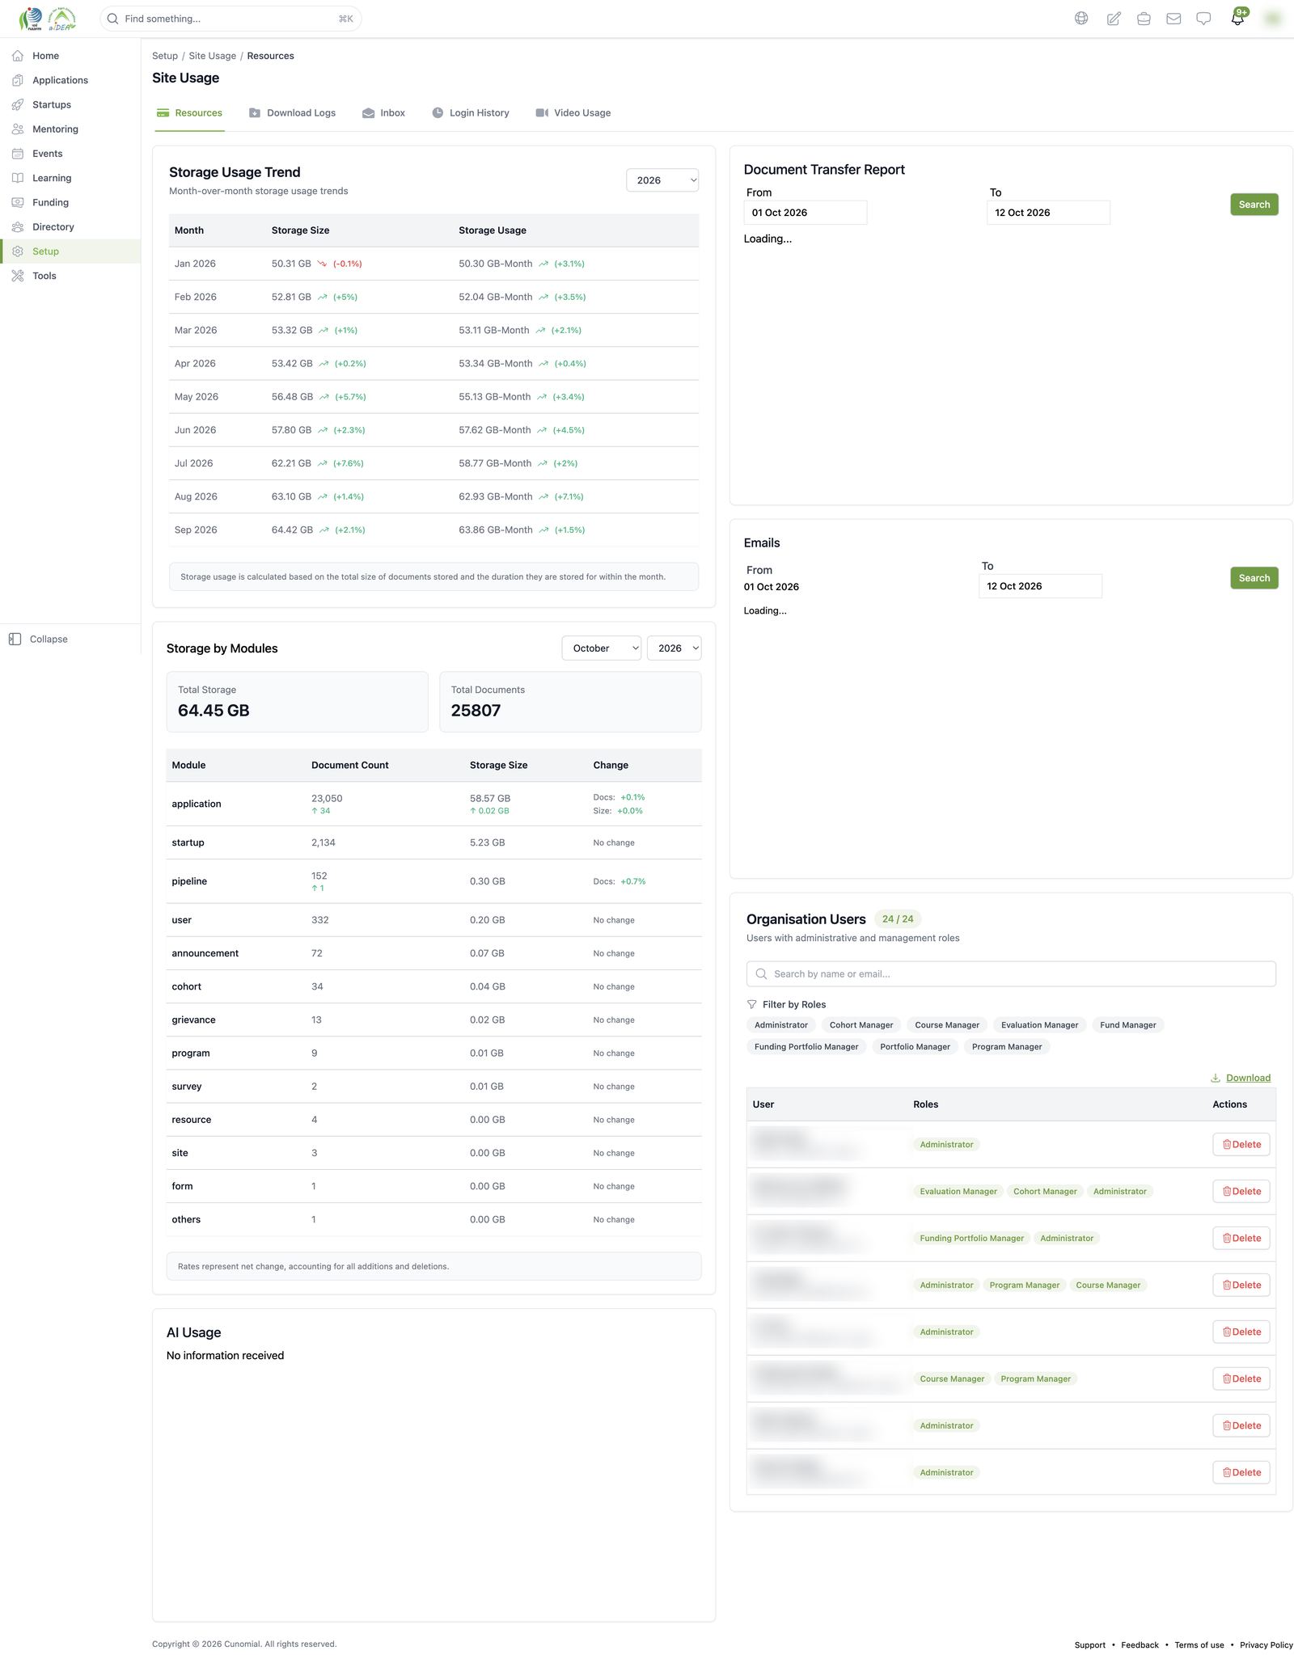Open the Terms of use footer link

click(x=1199, y=1644)
